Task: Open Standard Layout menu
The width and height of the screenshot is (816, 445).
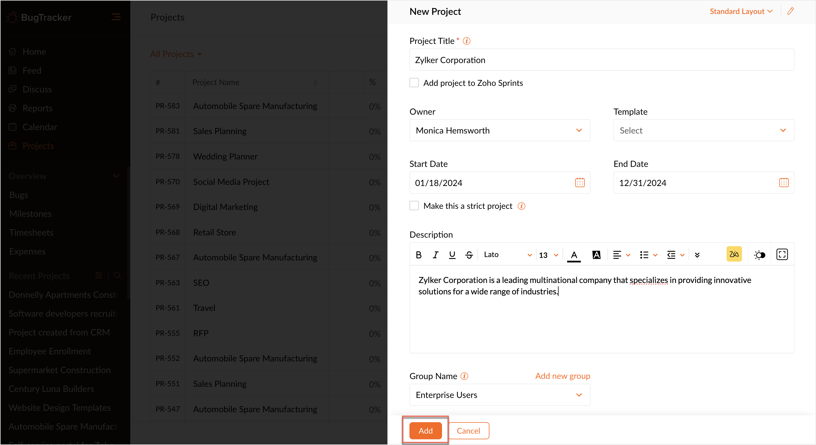Action: (741, 11)
